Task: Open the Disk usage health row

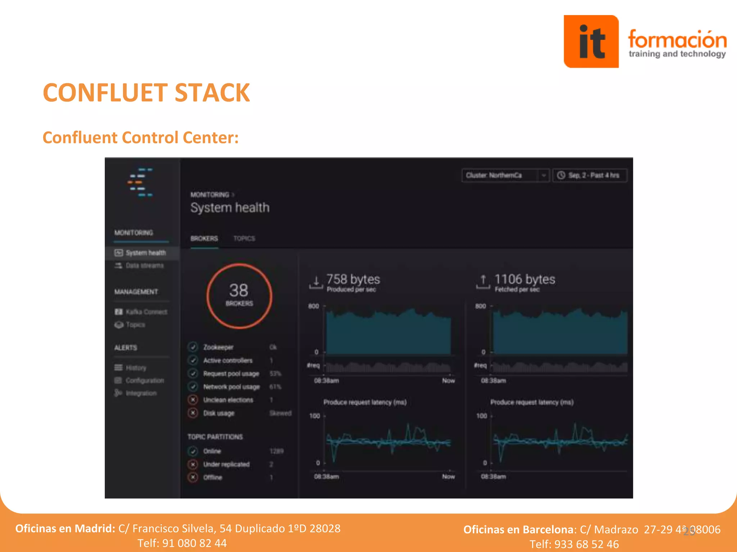Action: click(x=219, y=413)
